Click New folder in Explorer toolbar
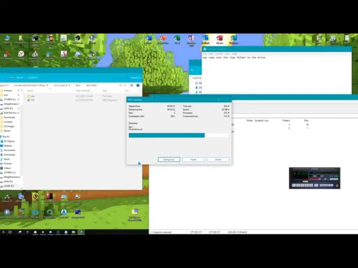The image size is (358, 268). click(x=91, y=85)
